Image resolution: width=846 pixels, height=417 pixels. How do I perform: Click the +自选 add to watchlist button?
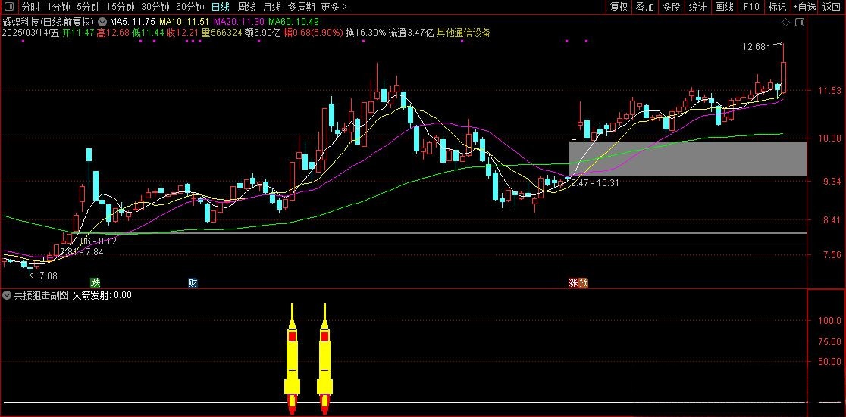point(804,7)
